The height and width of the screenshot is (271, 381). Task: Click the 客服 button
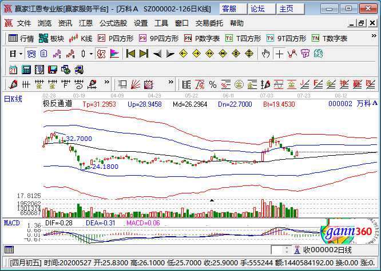pos(233,9)
